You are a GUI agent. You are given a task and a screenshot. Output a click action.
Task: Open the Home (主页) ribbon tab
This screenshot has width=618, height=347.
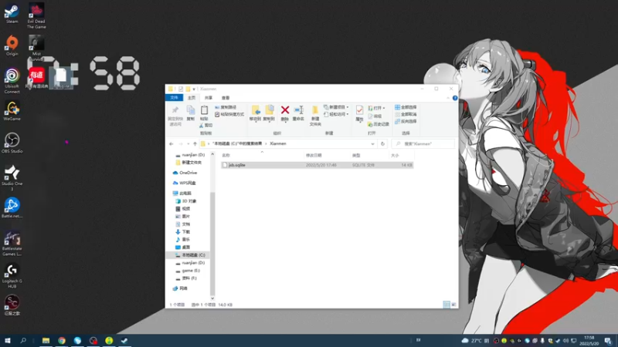[x=192, y=98]
